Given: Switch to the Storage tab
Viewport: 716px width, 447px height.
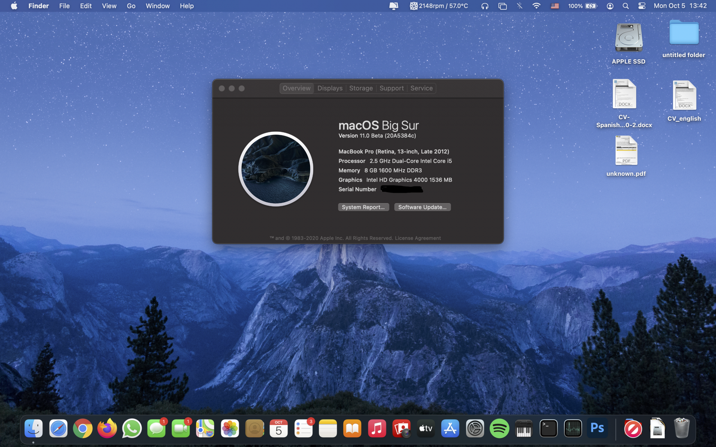Looking at the screenshot, I should pos(361,88).
